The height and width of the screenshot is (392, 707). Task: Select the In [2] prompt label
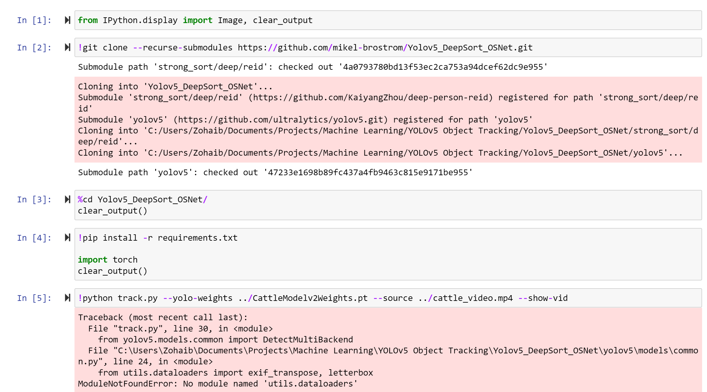click(34, 48)
